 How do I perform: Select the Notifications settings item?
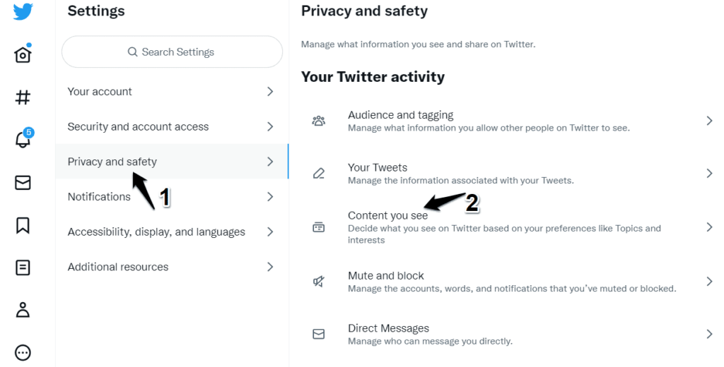172,196
